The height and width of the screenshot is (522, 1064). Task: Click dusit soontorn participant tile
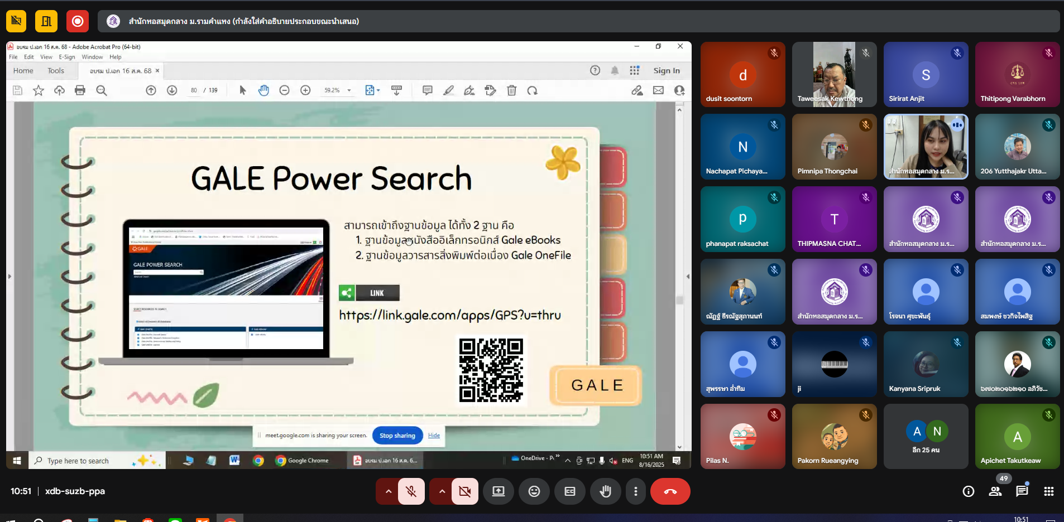tap(743, 74)
